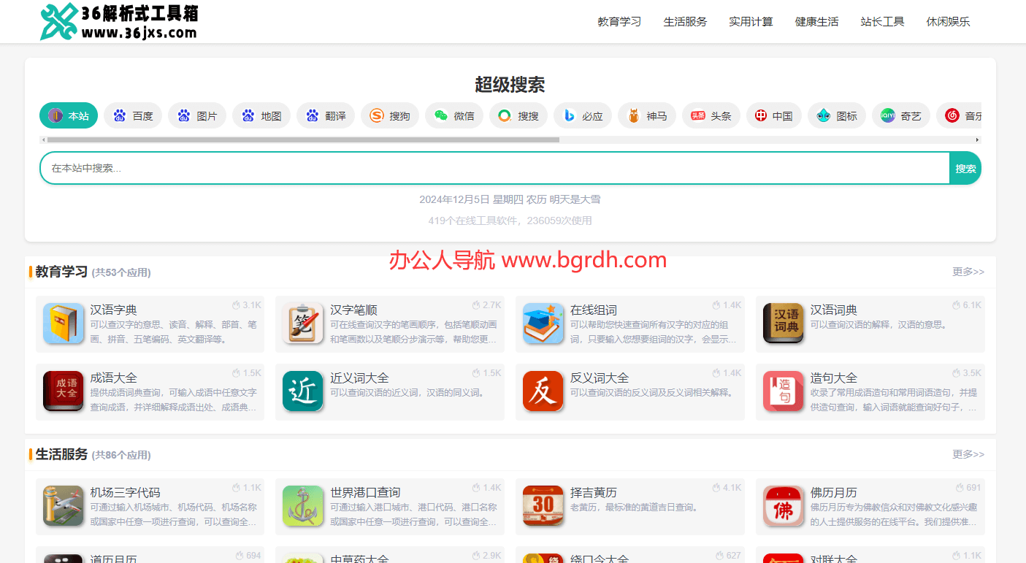The width and height of the screenshot is (1026, 563).
Task: Click the 佛历月历 title link
Action: (x=834, y=492)
